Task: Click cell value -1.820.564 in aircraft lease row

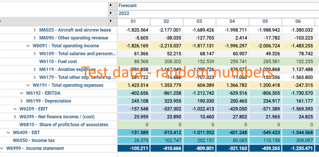Action: pos(134,30)
